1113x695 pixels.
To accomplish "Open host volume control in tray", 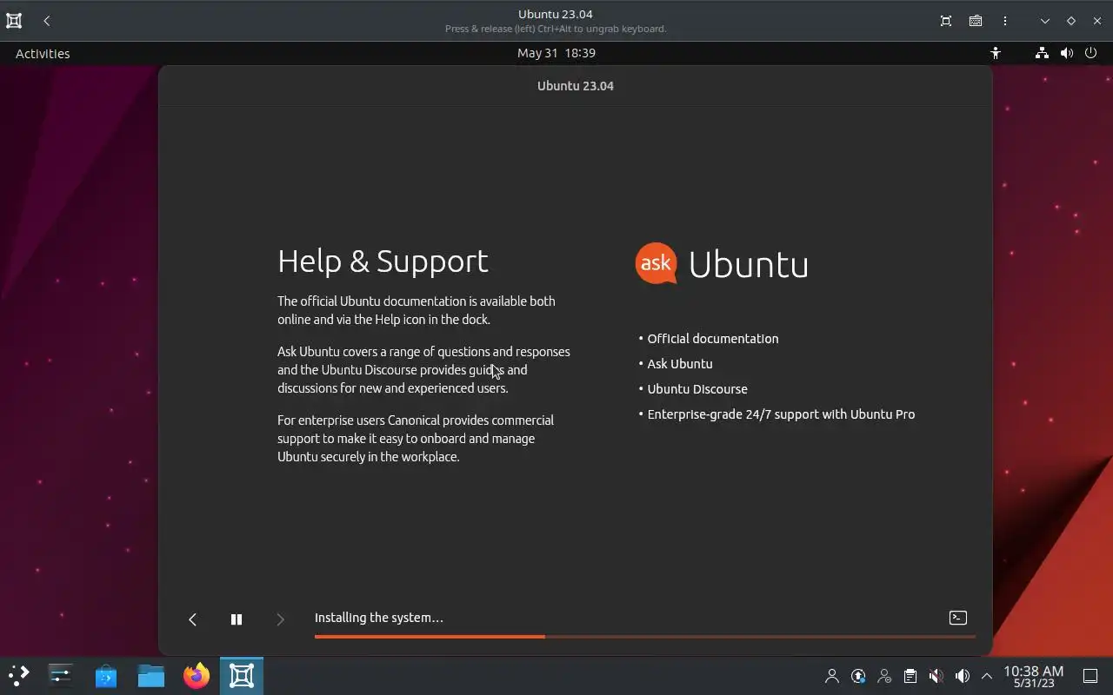I will pyautogui.click(x=962, y=676).
